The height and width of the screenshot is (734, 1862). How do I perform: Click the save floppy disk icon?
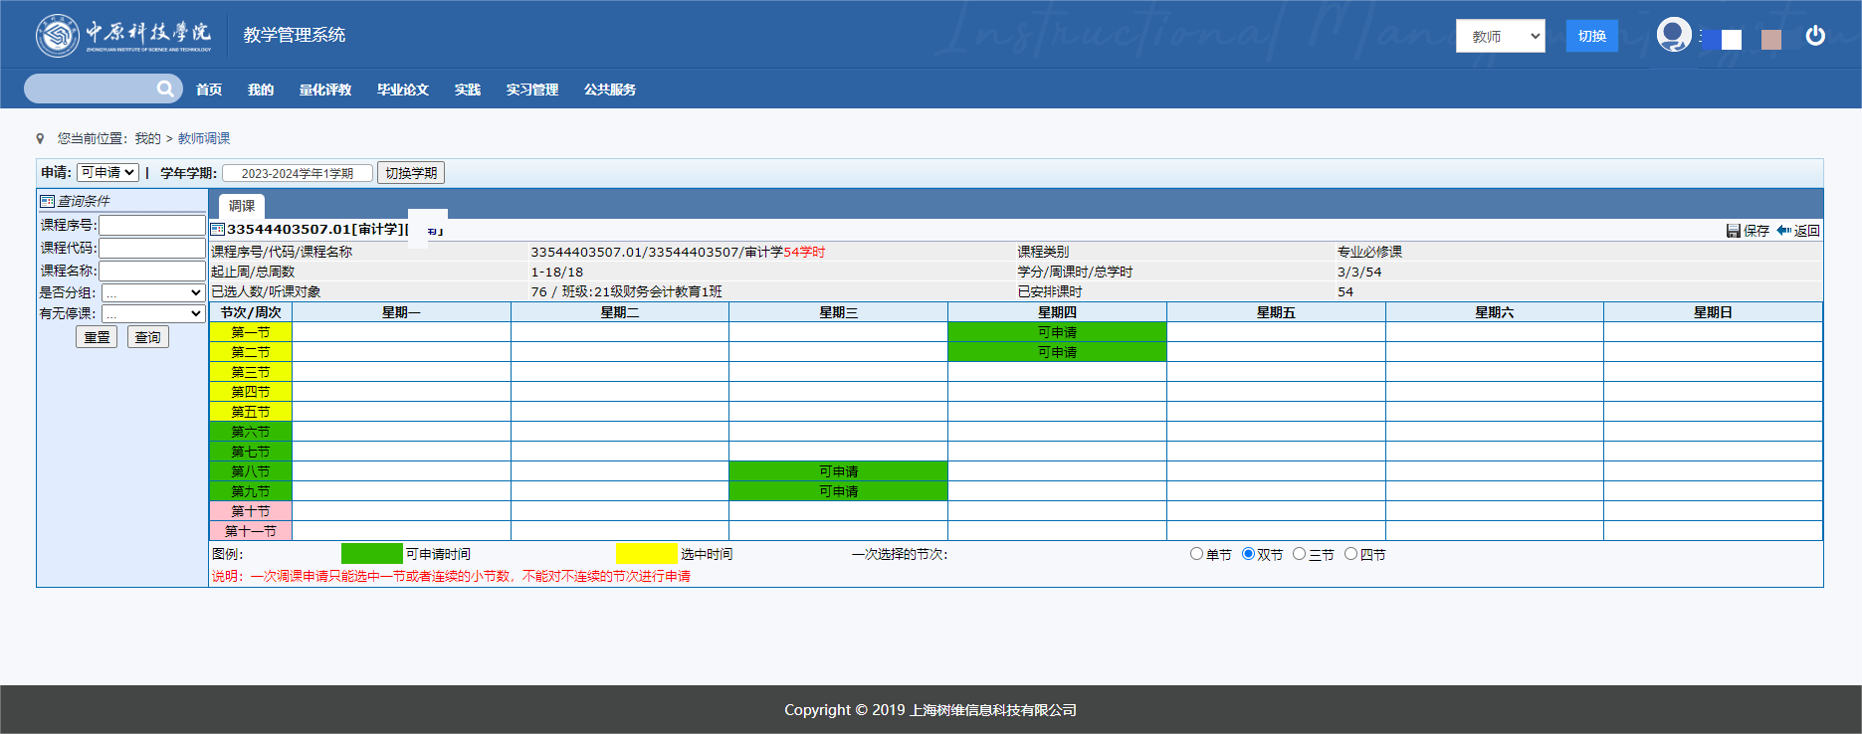pos(1733,231)
